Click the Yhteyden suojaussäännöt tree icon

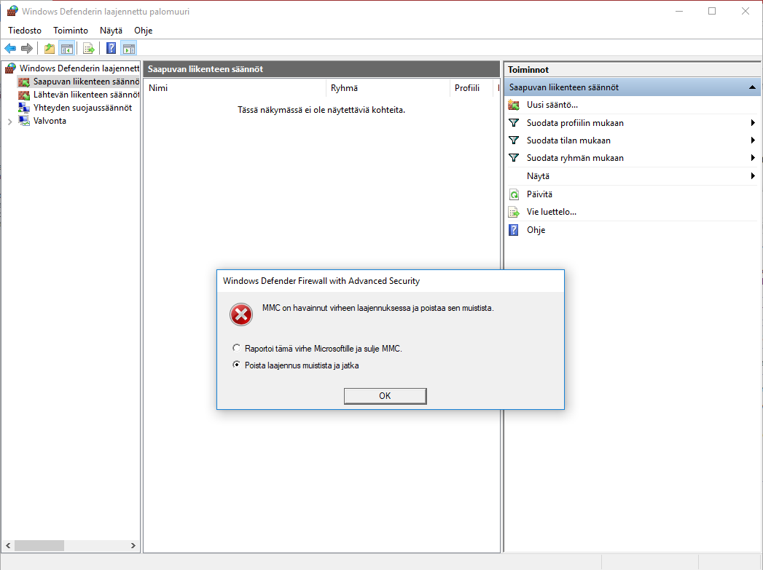(x=24, y=108)
